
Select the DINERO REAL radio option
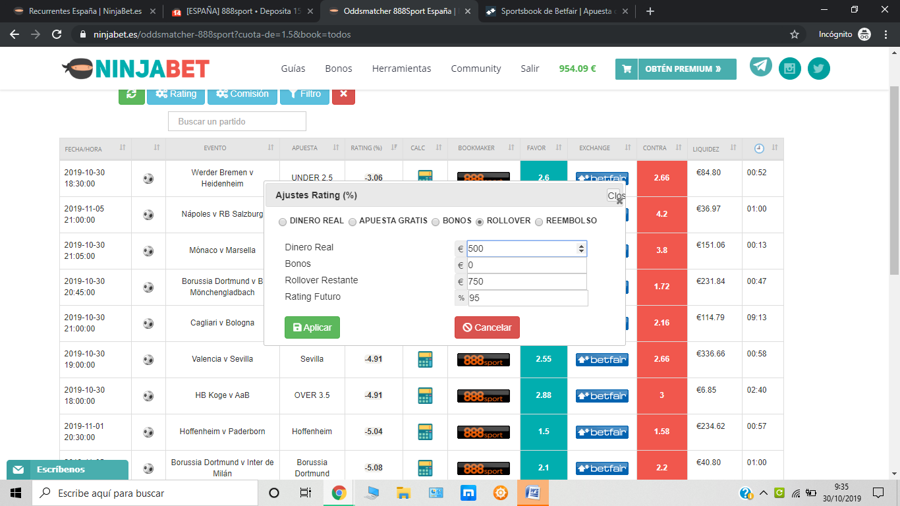pos(283,221)
